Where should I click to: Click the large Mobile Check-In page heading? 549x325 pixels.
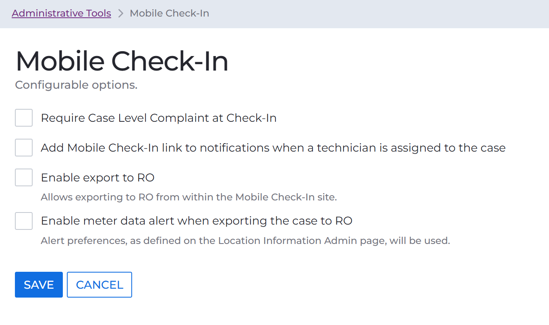point(122,62)
